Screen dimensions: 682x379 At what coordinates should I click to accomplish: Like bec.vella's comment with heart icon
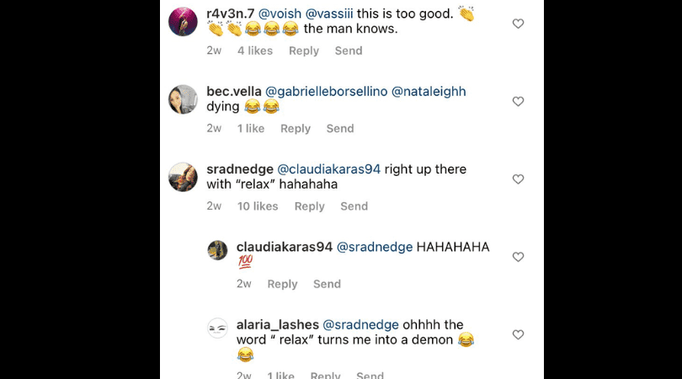pyautogui.click(x=518, y=101)
